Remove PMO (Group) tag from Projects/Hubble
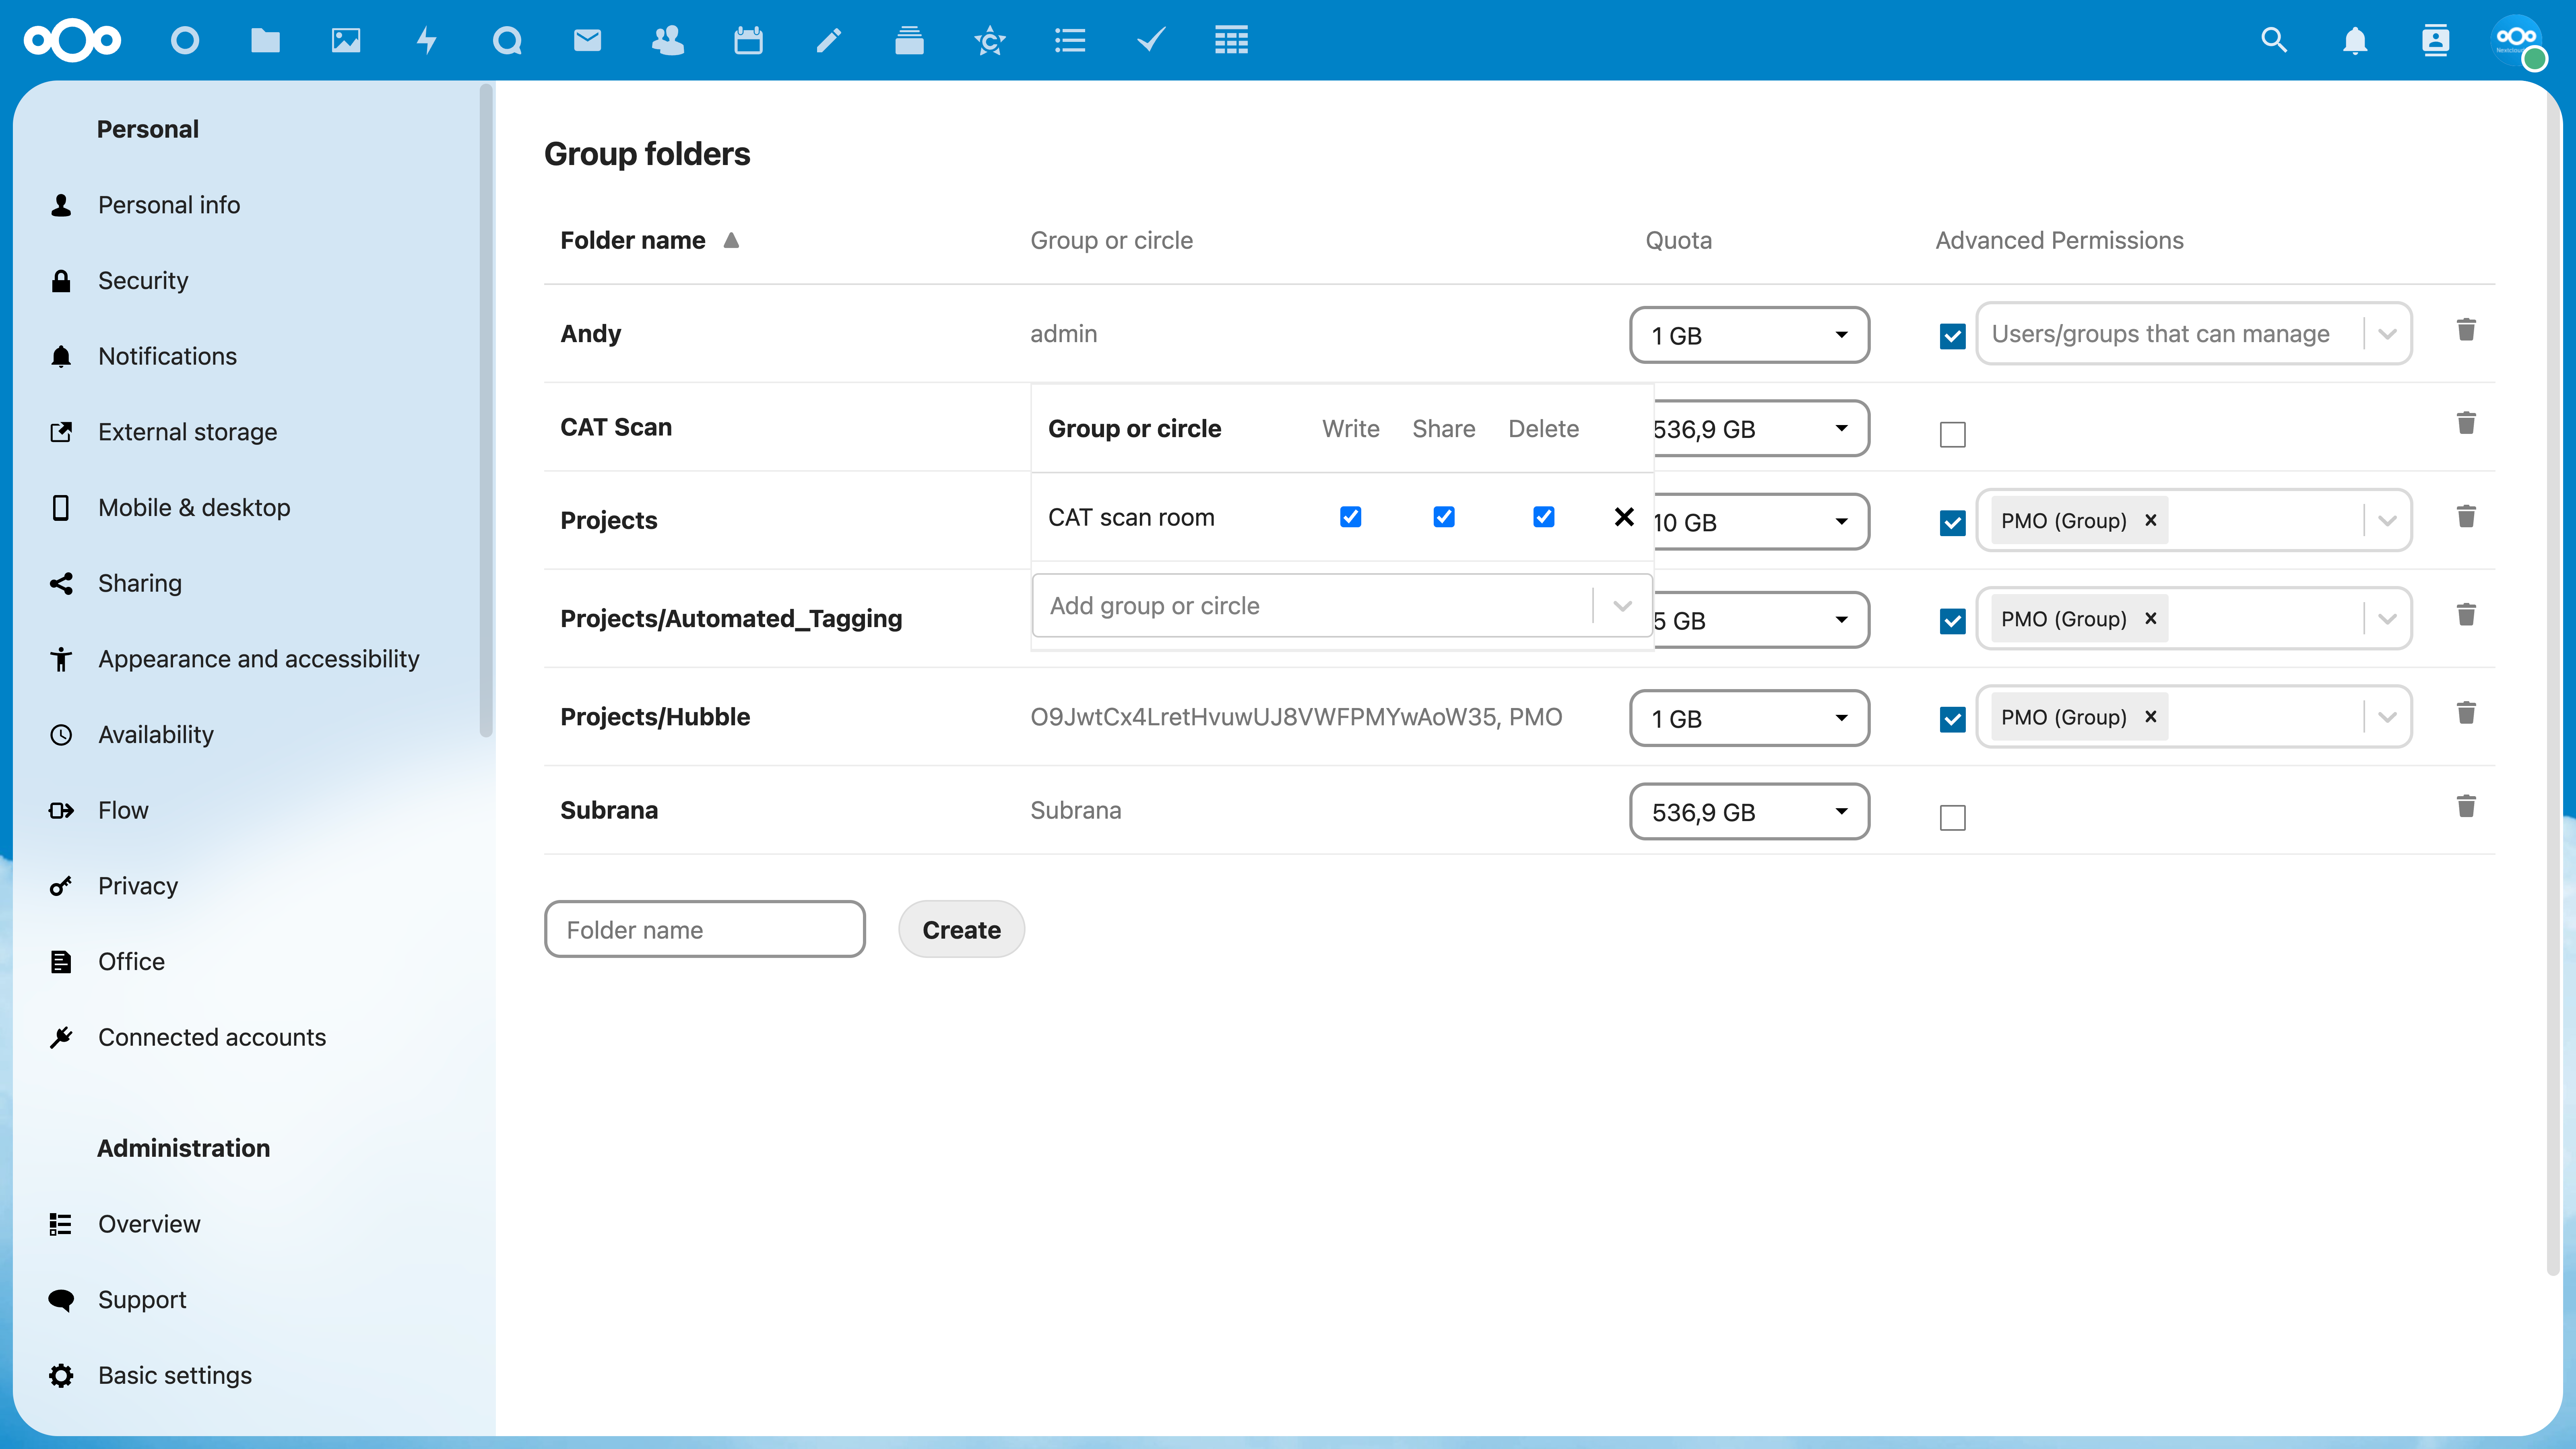 click(x=2150, y=717)
